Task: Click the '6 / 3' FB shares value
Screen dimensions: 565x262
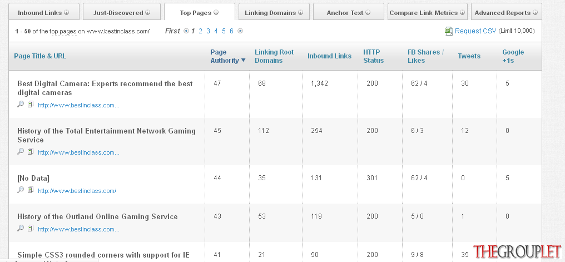Action: point(417,131)
